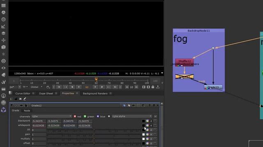Viewport: 263px width, 147px height.
Task: Open the Particles nodes sparkle icon
Action: coord(3,54)
